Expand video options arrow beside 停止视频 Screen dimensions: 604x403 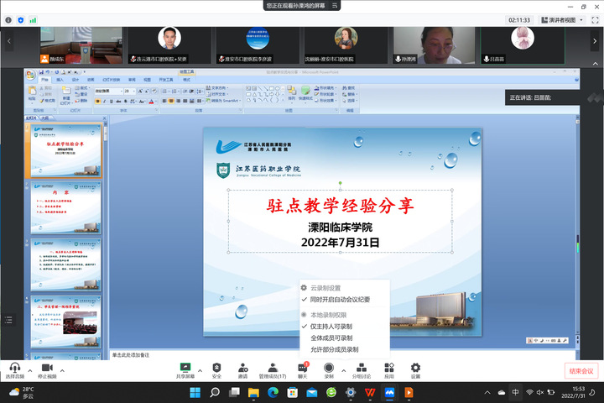[x=63, y=369]
